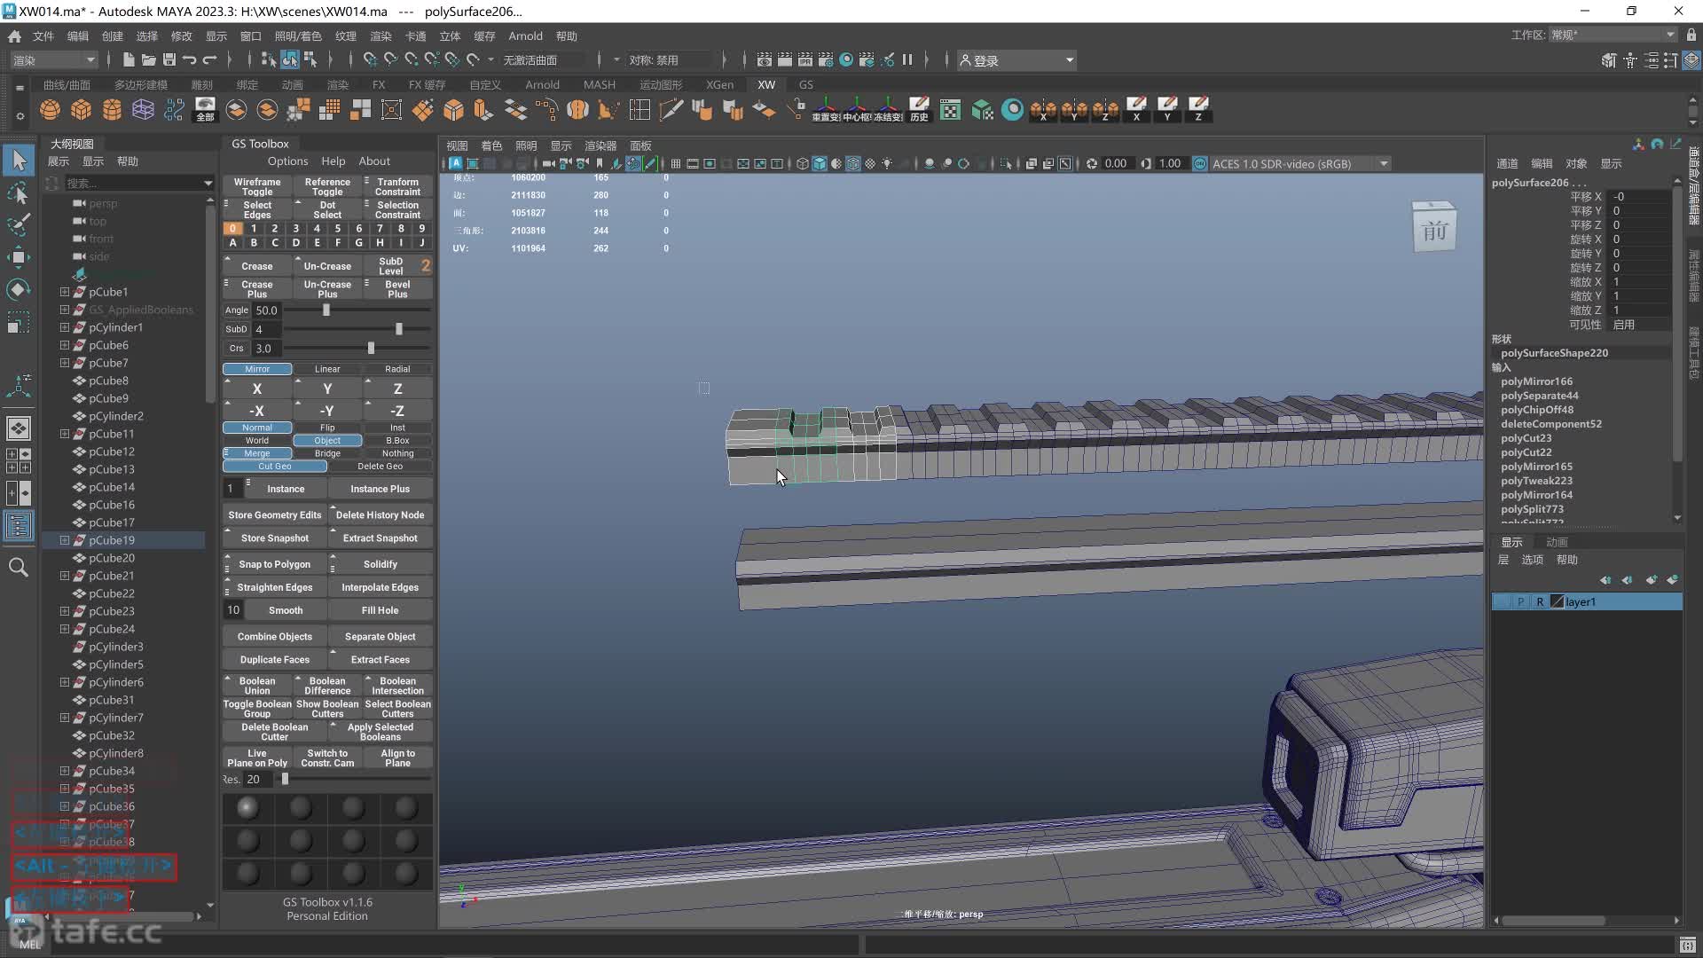Click the teal ring shelf icon

[x=1012, y=109]
